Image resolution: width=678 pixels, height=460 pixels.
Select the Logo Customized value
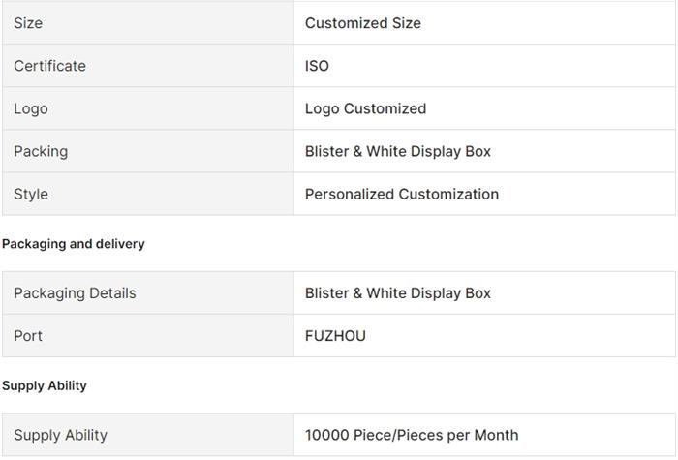click(x=365, y=108)
